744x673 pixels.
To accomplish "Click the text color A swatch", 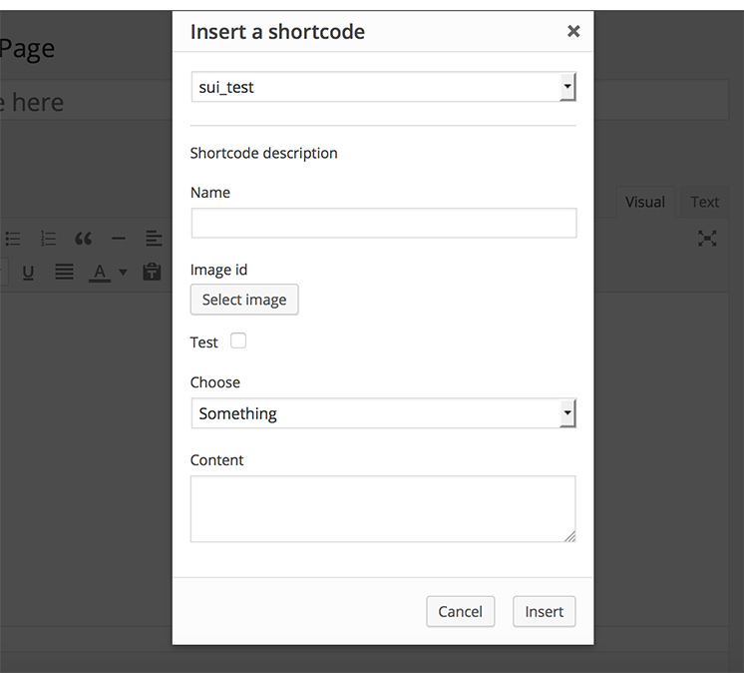I will (x=100, y=272).
